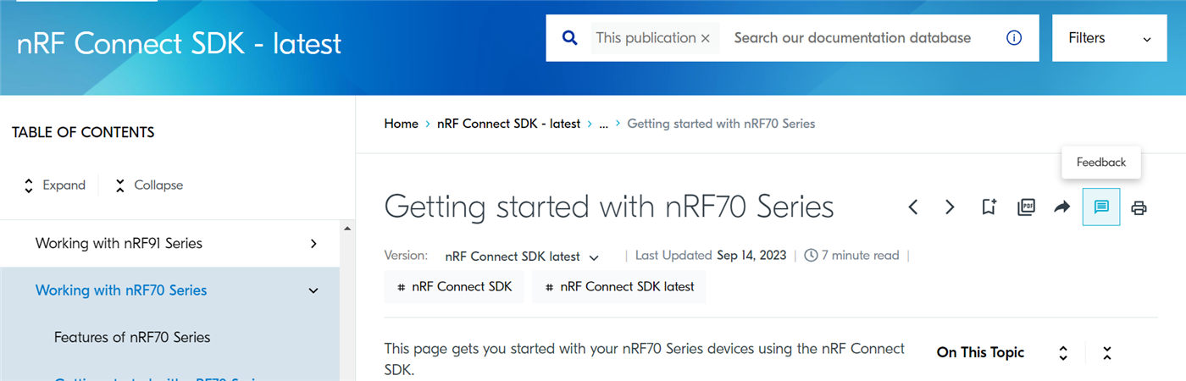Go to previous topic arrow
Viewport: 1186px width, 381px height.
pyautogui.click(x=913, y=207)
